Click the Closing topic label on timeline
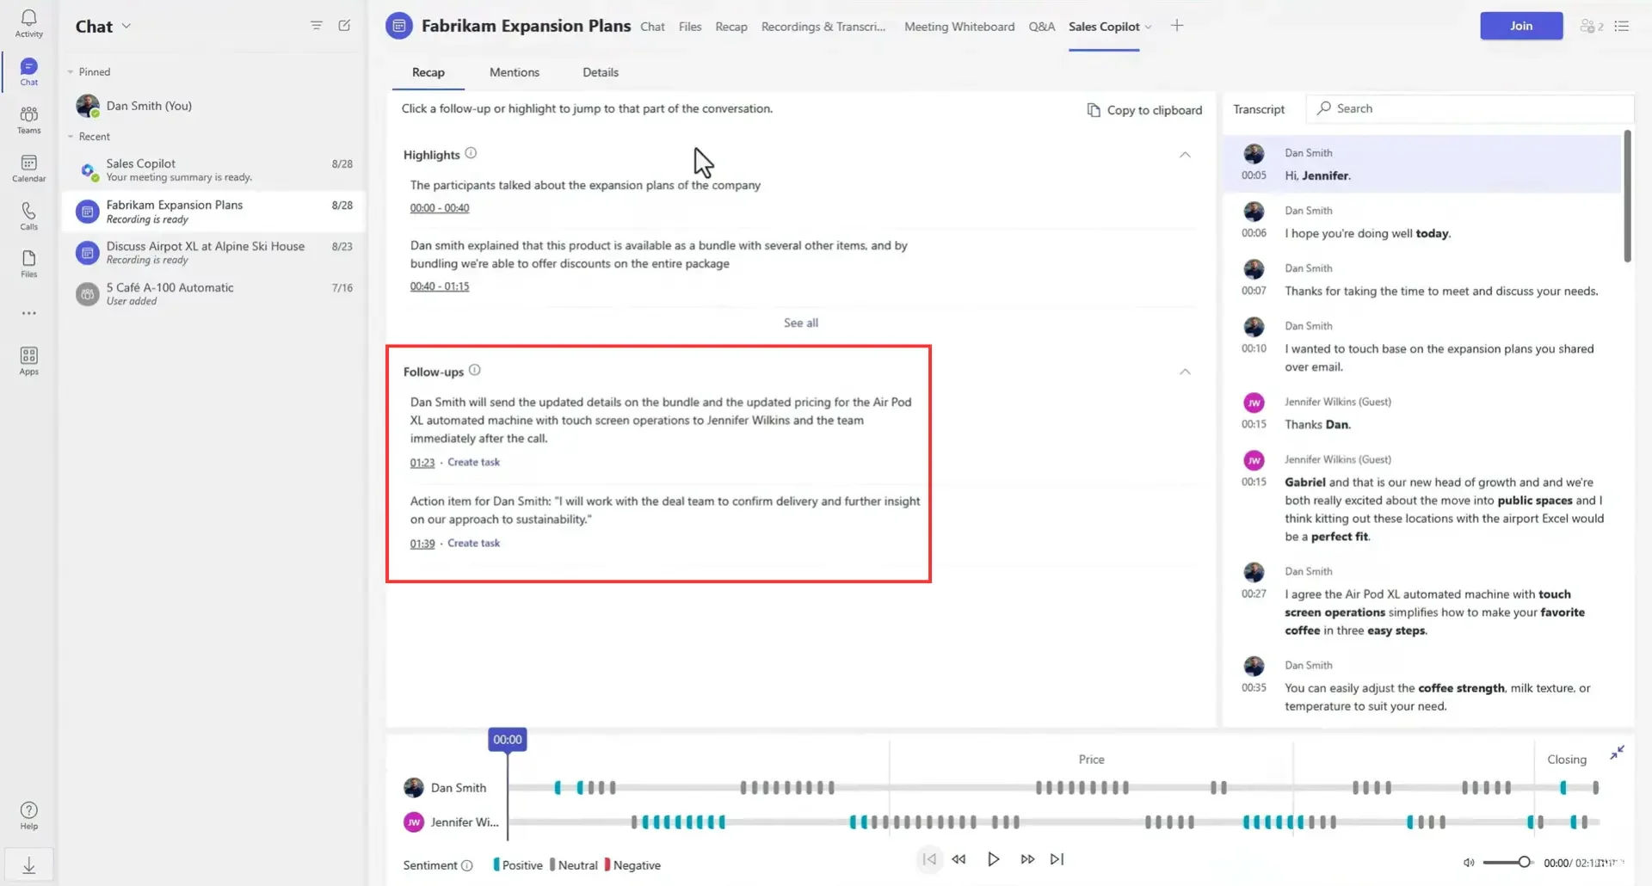This screenshot has height=886, width=1652. pos(1567,760)
